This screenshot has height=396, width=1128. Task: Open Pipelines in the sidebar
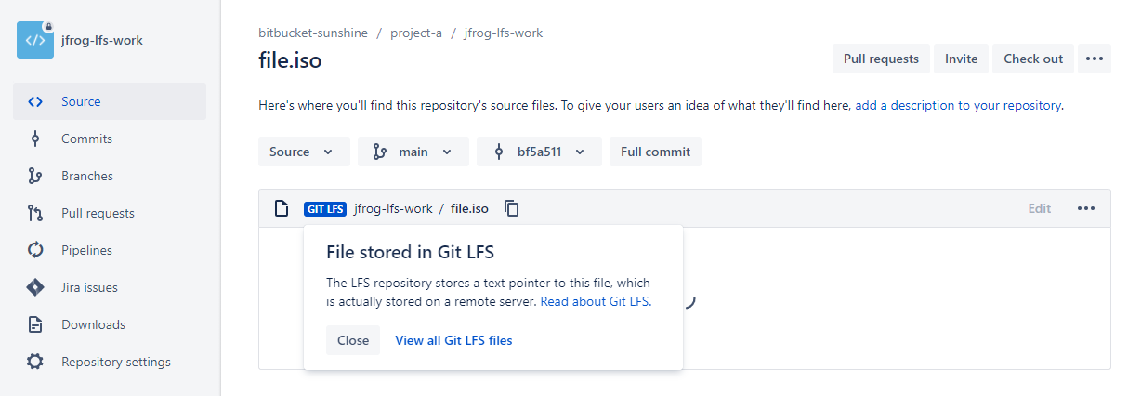pos(110,250)
